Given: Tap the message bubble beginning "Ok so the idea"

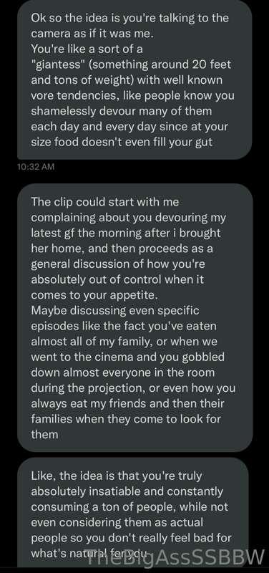Looking at the screenshot, I should coord(134,79).
